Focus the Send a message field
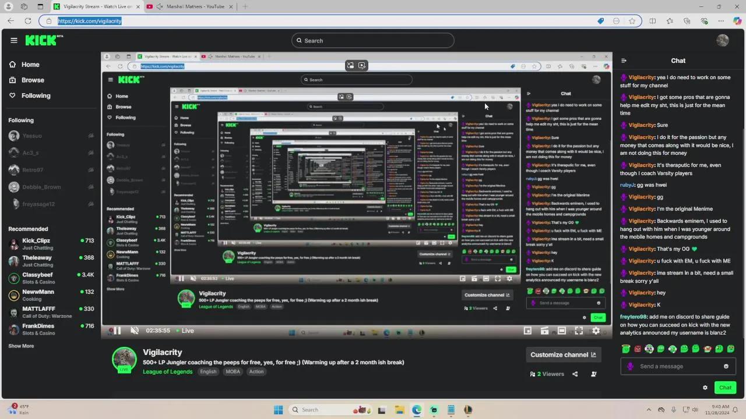Image resolution: width=746 pixels, height=419 pixels. (678, 367)
